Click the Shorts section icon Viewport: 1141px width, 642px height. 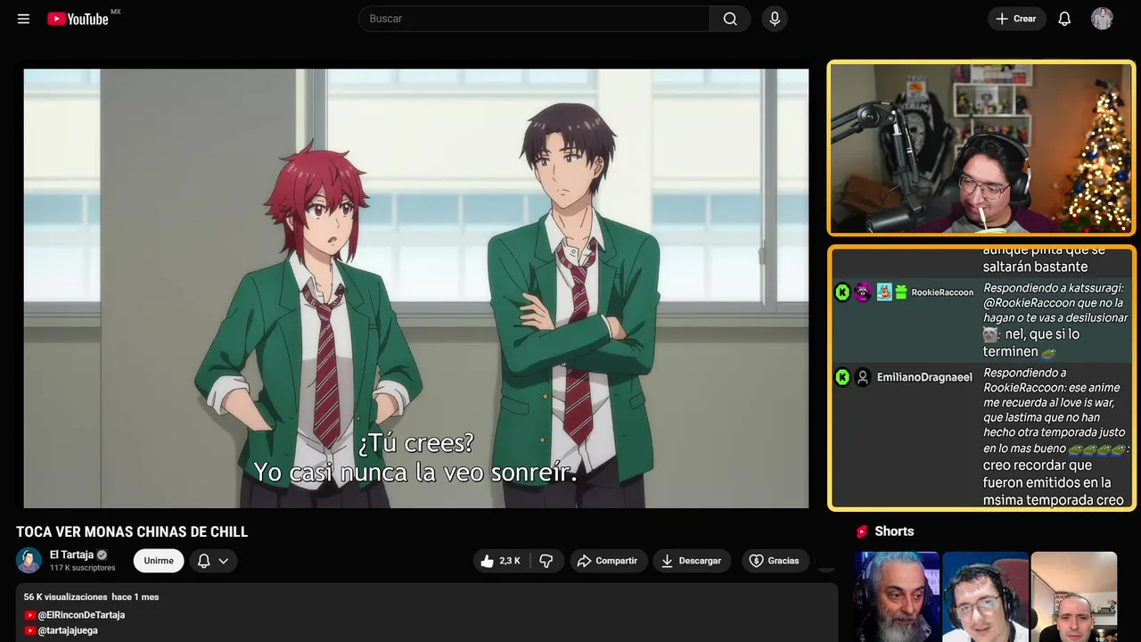(862, 531)
